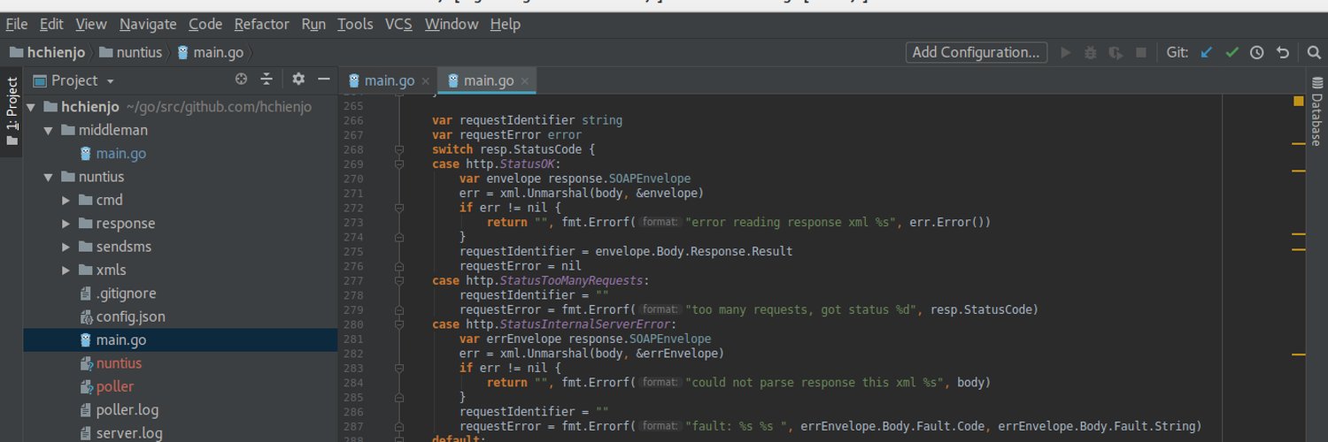Select highlighted main.go under nuntius
Viewport: 1328px width, 442px height.
tap(121, 340)
